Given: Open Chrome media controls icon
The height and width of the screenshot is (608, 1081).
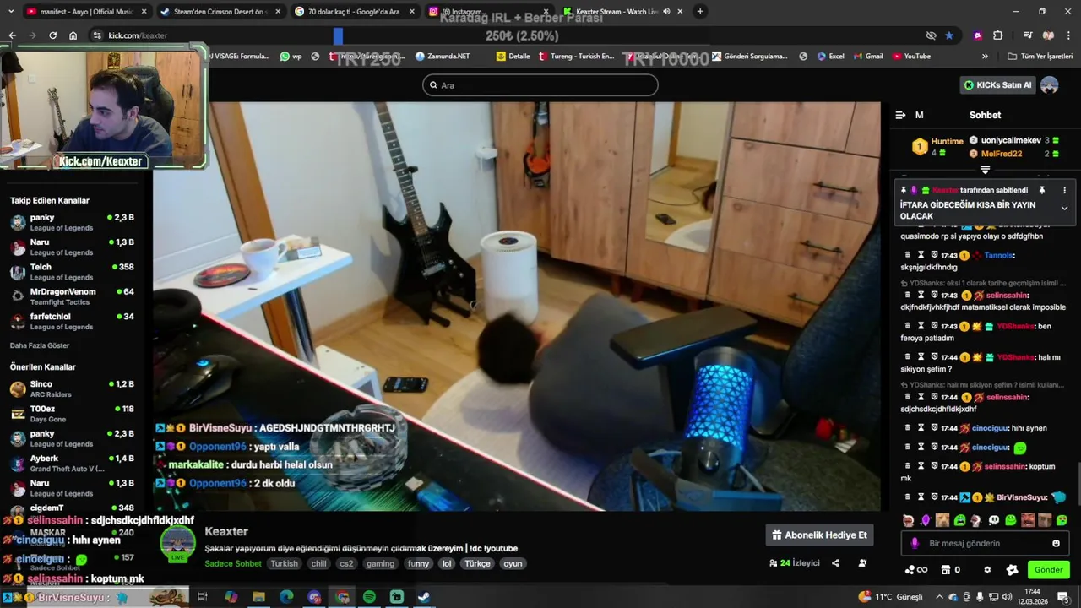Looking at the screenshot, I should pyautogui.click(x=1028, y=35).
